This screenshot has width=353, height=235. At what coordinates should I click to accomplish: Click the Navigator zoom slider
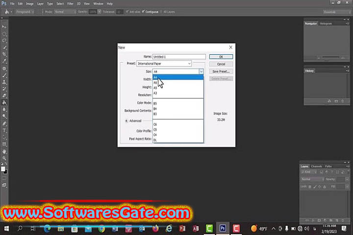coord(331,57)
